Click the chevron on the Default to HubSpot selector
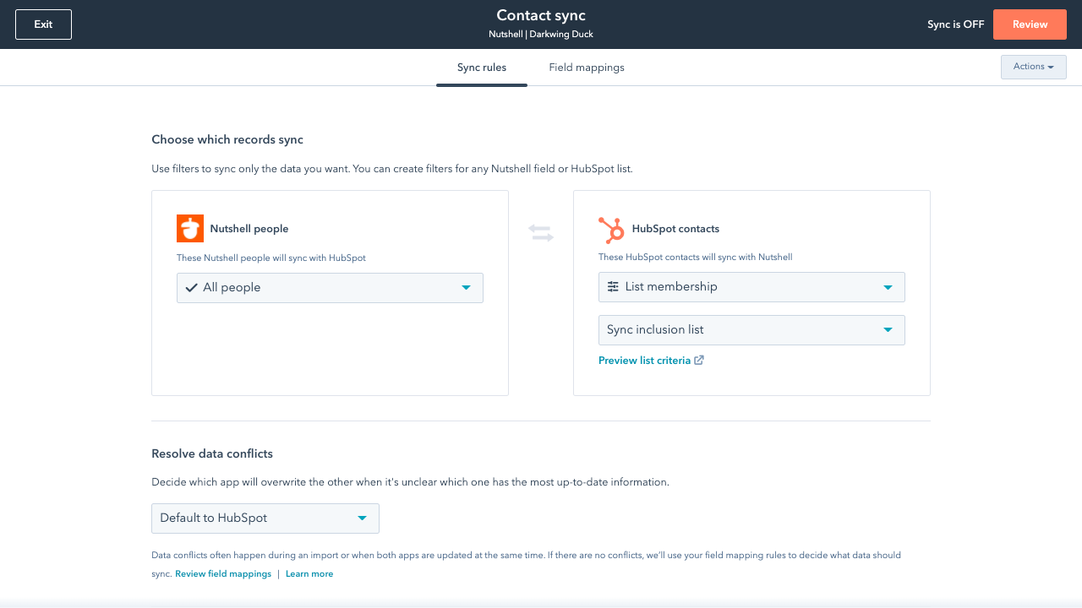 tap(363, 518)
